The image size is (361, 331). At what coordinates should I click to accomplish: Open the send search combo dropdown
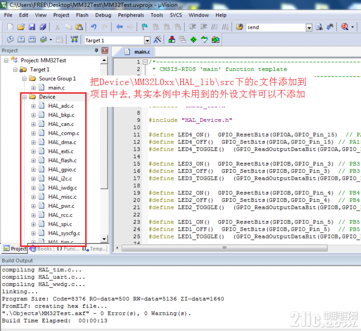tap(309, 28)
